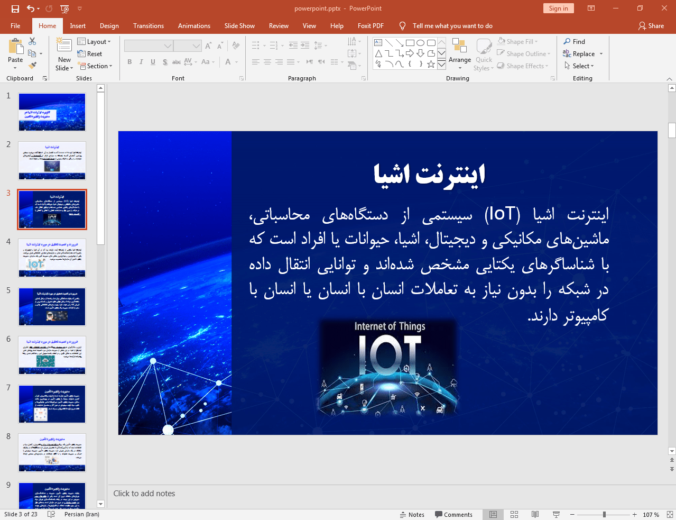Switch to Slide Sorter view icon
The image size is (676, 520).
point(514,515)
